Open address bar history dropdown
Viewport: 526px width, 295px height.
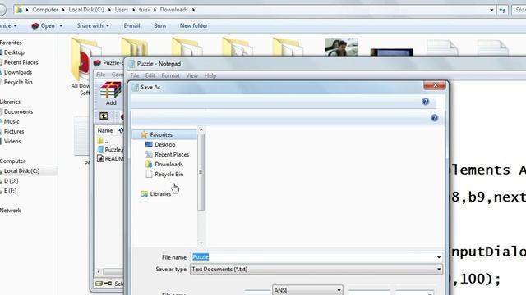pos(491,10)
